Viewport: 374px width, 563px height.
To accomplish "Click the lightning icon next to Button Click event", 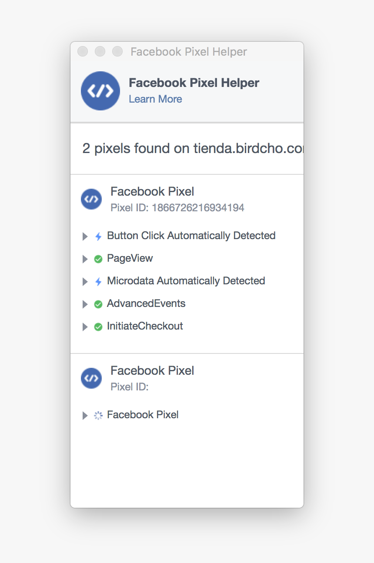I will coord(98,236).
